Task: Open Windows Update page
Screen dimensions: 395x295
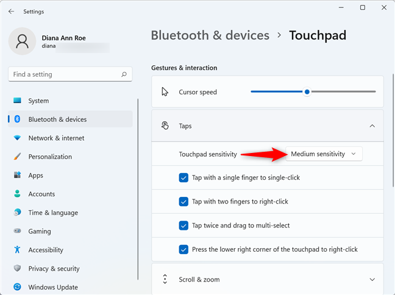Action: click(x=70, y=287)
